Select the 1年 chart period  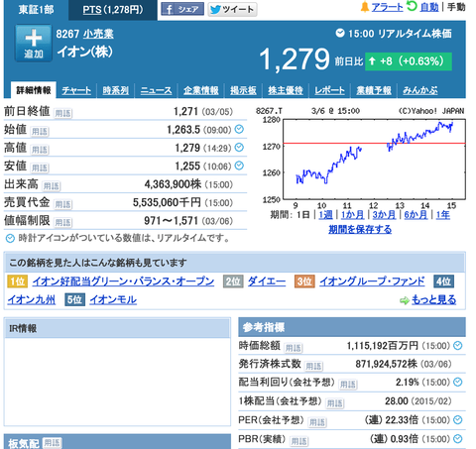pyautogui.click(x=443, y=215)
